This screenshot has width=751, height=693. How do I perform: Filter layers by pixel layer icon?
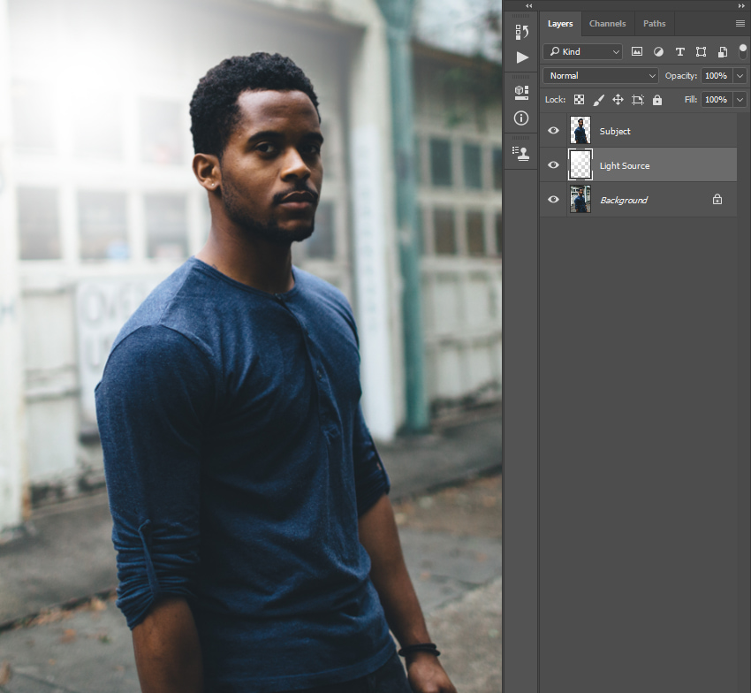coord(637,52)
